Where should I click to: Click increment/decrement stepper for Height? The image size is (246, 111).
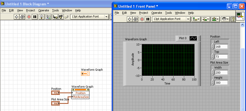click(213, 82)
